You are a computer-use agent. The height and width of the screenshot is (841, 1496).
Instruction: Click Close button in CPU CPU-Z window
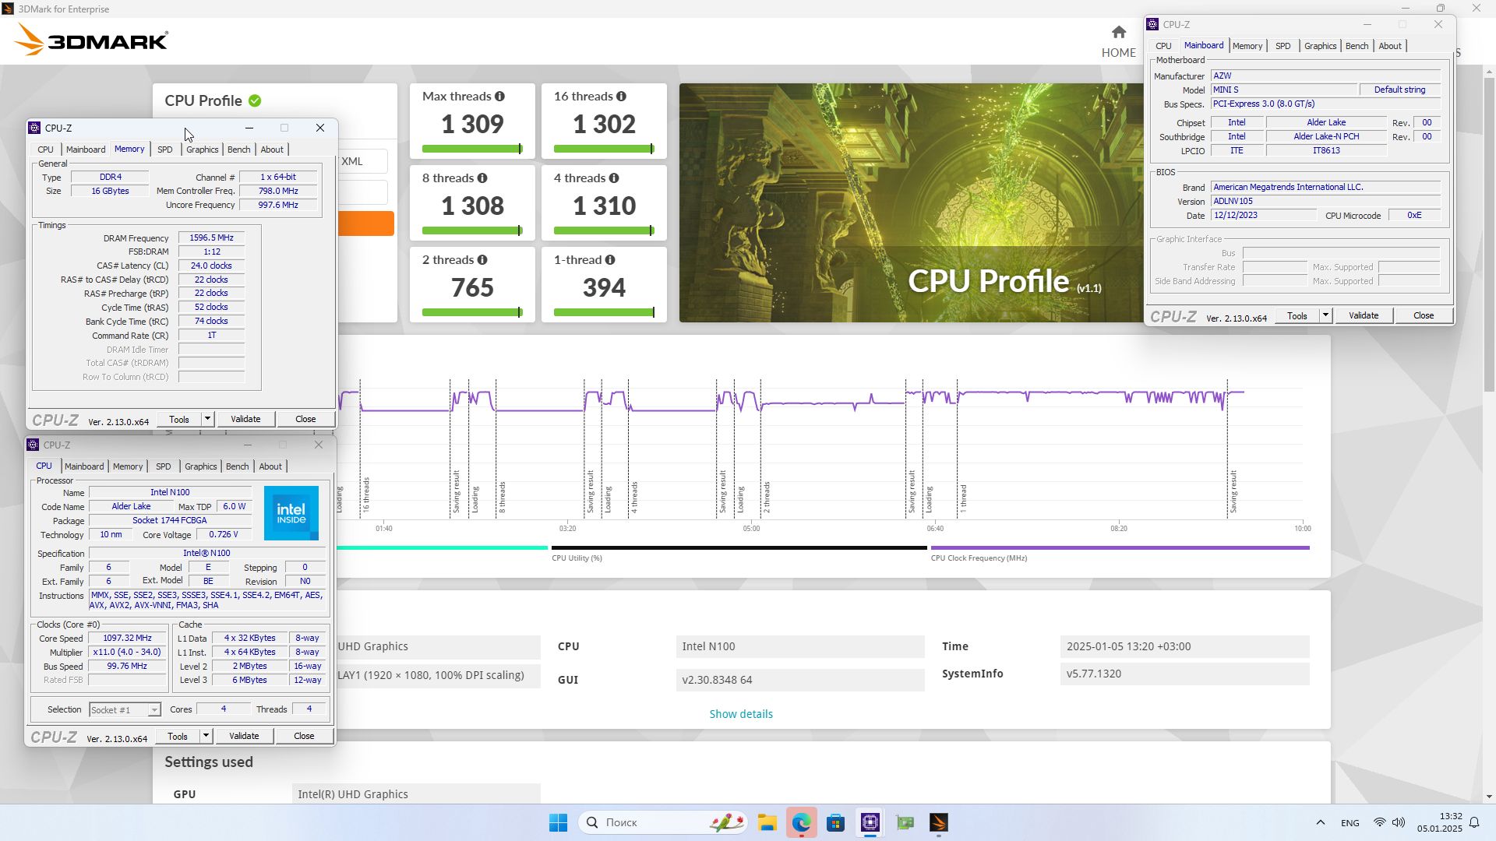click(x=304, y=736)
